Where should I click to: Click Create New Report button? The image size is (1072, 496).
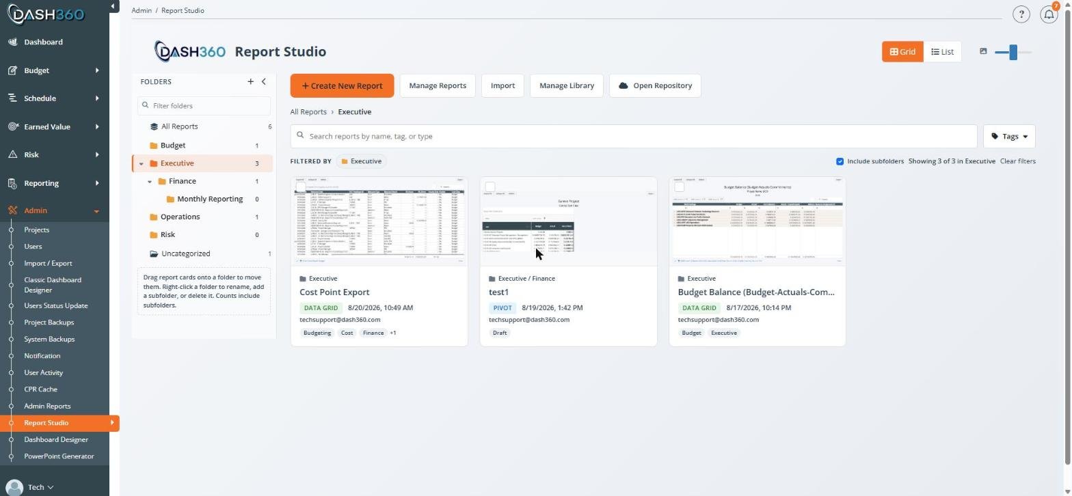[342, 85]
